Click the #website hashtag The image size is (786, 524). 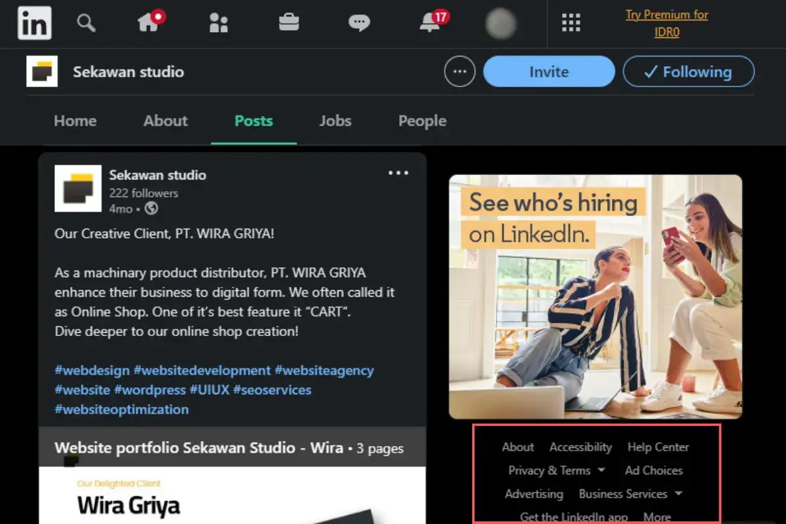click(x=83, y=390)
